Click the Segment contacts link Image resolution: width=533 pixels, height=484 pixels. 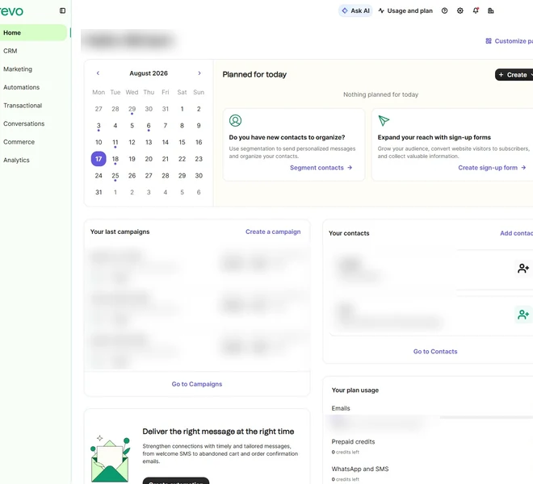click(x=321, y=168)
